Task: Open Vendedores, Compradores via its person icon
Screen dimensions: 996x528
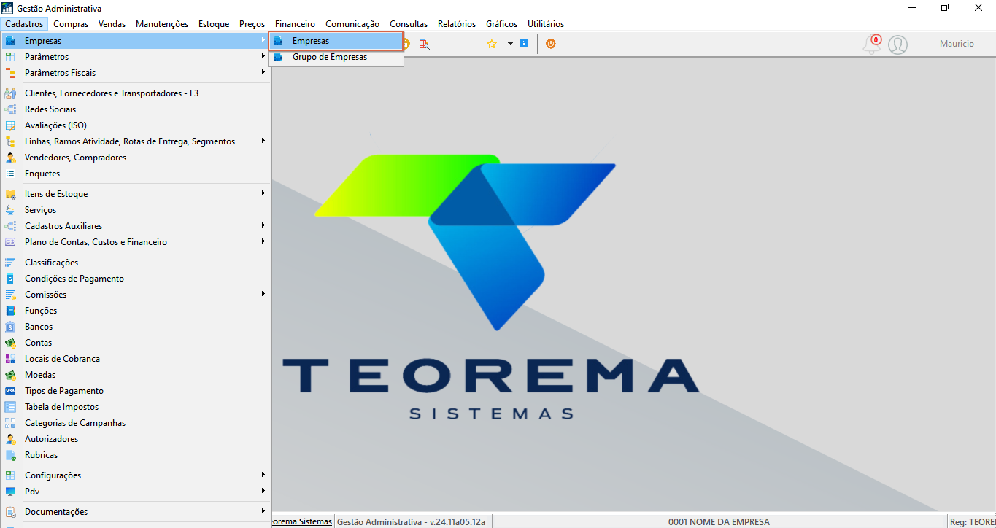Action: 10,158
